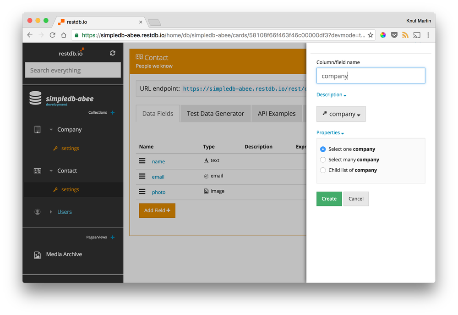Click the Media Archive icon
The height and width of the screenshot is (315, 458).
(x=37, y=254)
